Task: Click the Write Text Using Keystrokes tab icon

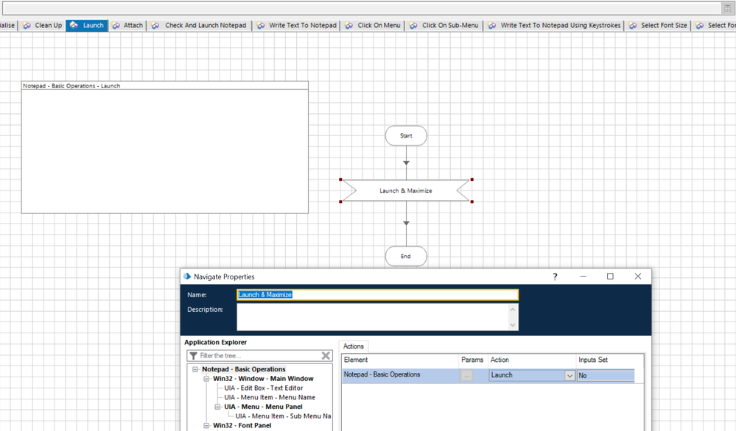Action: [x=491, y=25]
